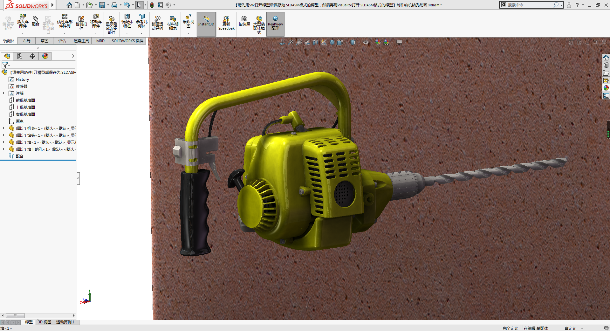This screenshot has width=610, height=331.
Task: Toggle RealView graphics (RealView 图形)
Action: (275, 22)
